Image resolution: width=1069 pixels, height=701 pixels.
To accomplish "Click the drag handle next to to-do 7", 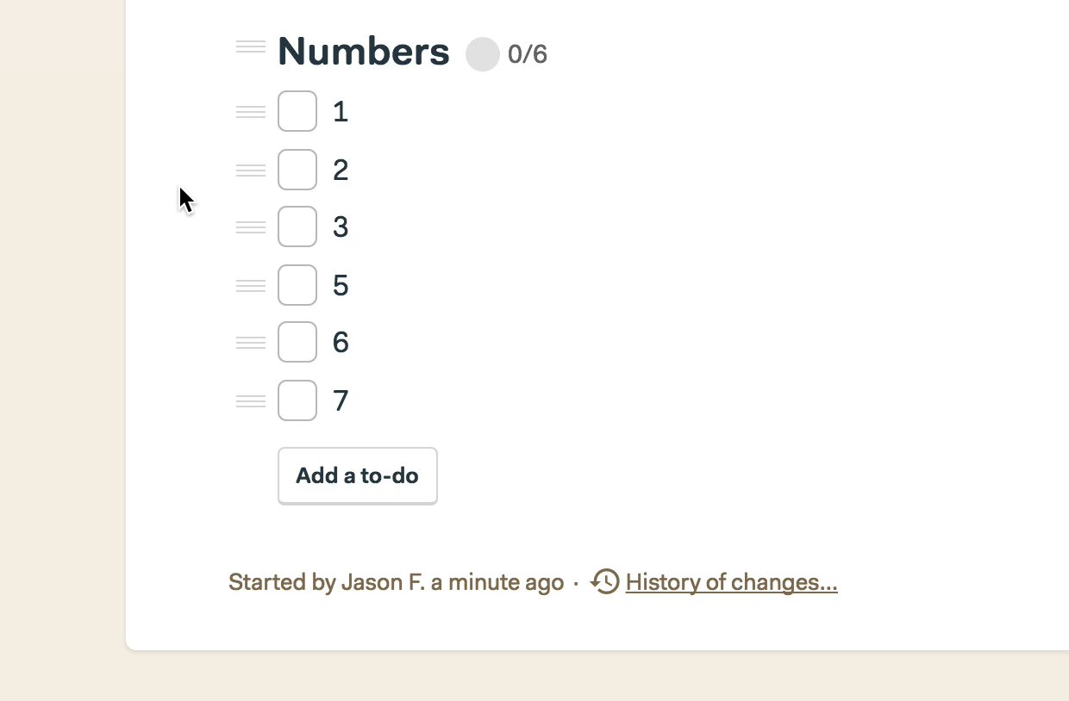I will [251, 401].
